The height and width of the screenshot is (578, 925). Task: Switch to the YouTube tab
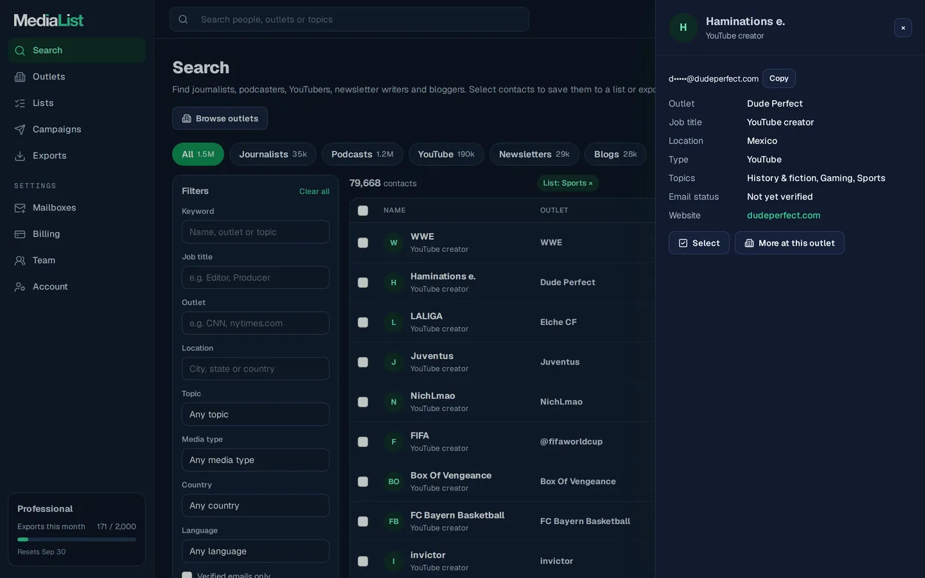tap(446, 154)
